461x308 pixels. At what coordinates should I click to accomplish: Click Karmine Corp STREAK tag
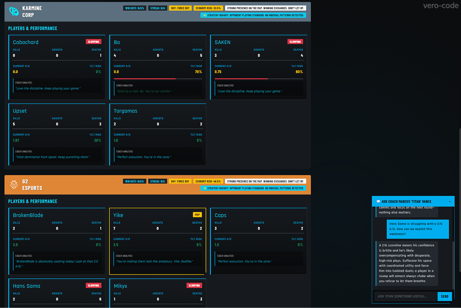158,8
